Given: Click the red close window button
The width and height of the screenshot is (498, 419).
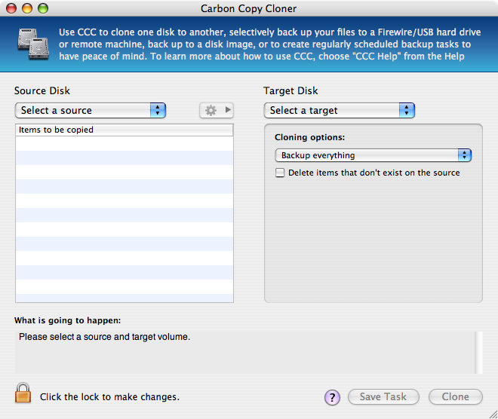Looking at the screenshot, I should pos(12,9).
